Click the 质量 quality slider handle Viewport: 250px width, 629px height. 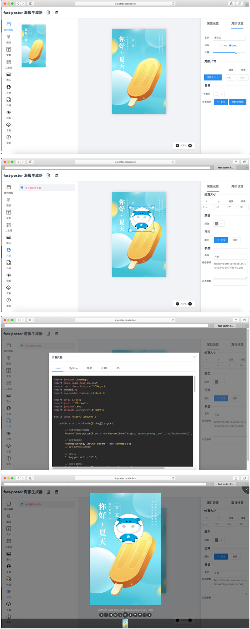click(x=236, y=53)
